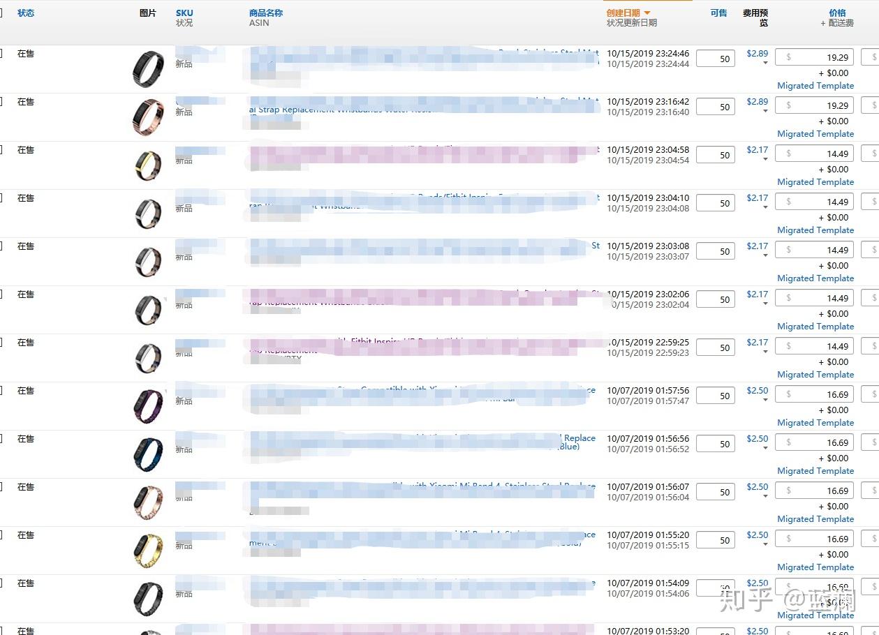Image resolution: width=879 pixels, height=635 pixels.
Task: Tick checkbox of listing created 10/15/2019 23:04:58
Action: click(1, 150)
